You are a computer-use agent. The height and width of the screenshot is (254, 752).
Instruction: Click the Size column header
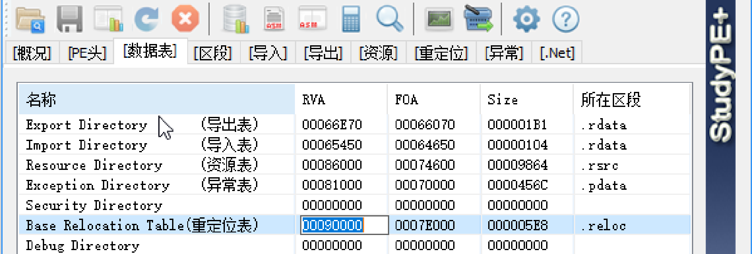[x=527, y=100]
